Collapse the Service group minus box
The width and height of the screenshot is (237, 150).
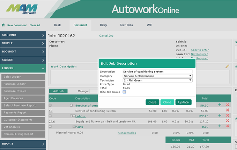[x=50, y=105]
